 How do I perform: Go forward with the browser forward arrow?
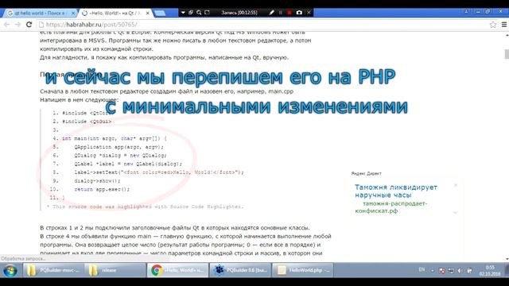(17, 25)
